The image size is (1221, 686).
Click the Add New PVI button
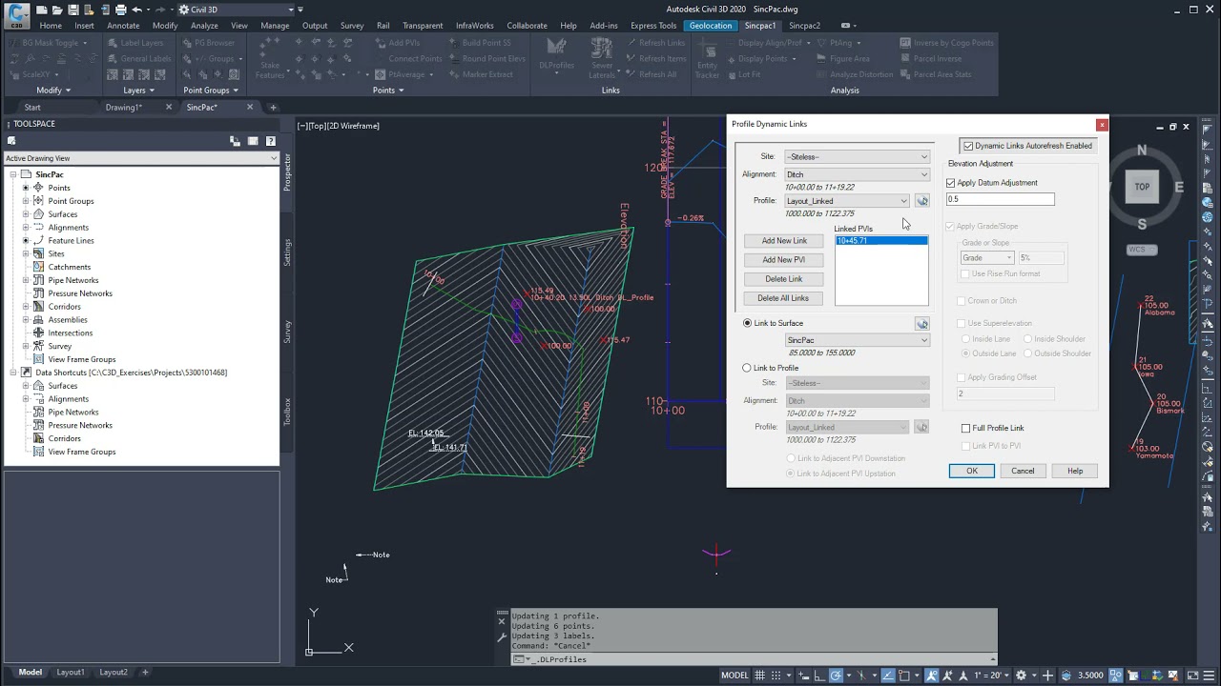pos(784,260)
